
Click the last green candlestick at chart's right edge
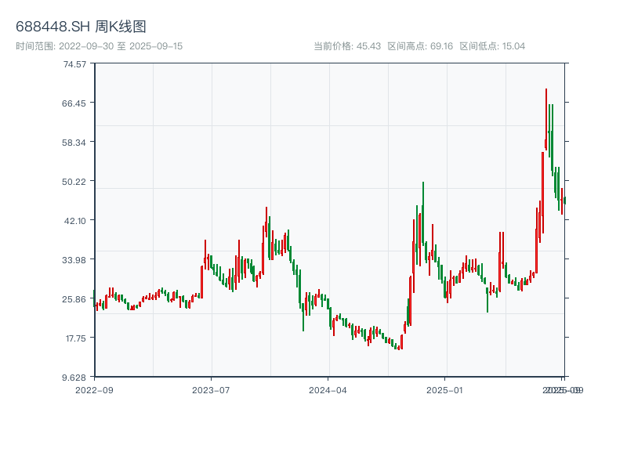tap(564, 201)
